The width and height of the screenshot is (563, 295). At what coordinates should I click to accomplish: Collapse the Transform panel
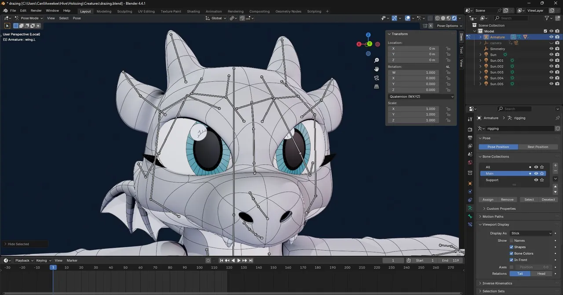pos(400,34)
